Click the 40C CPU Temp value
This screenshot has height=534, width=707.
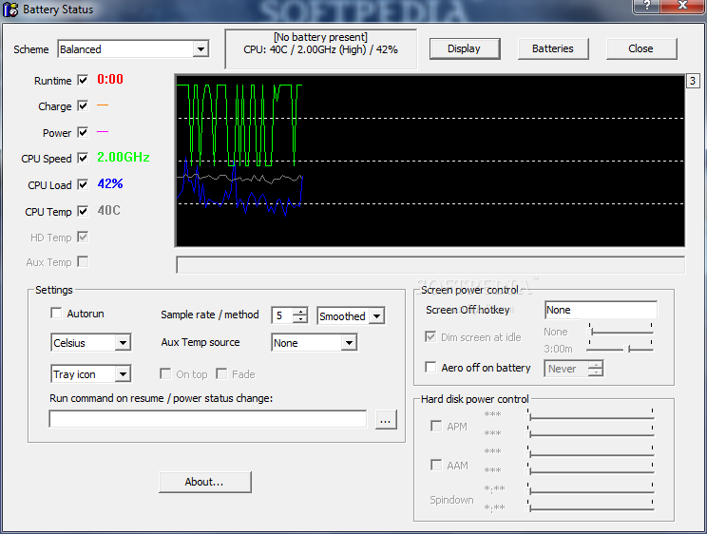[108, 211]
